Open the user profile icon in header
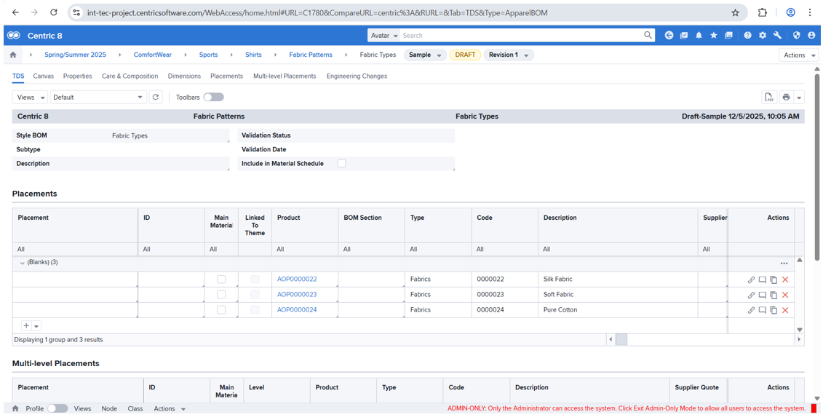The width and height of the screenshot is (831, 420). pyautogui.click(x=811, y=36)
